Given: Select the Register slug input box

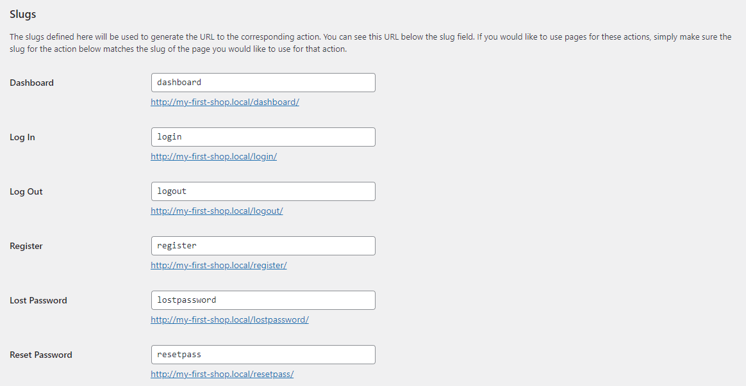Looking at the screenshot, I should pos(263,246).
